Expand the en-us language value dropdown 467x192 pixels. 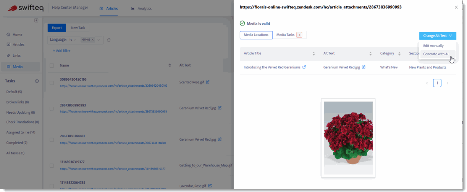(x=99, y=40)
